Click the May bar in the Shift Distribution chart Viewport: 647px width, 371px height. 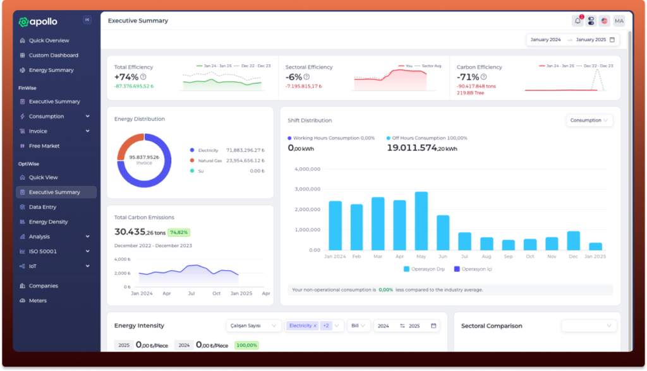click(421, 221)
